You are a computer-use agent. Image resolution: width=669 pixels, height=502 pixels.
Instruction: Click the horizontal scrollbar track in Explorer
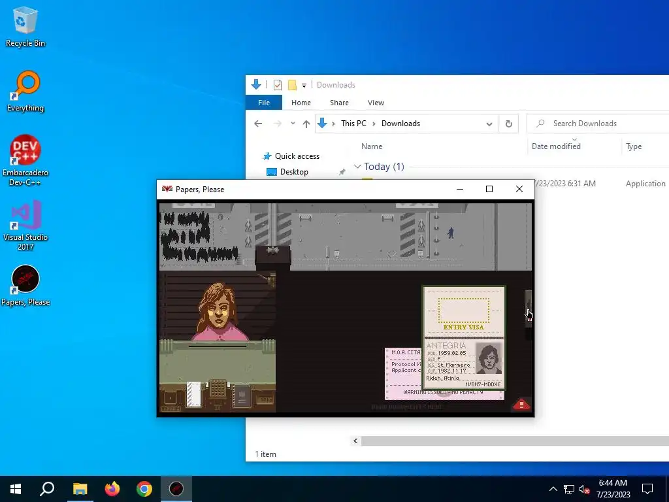[515, 441]
